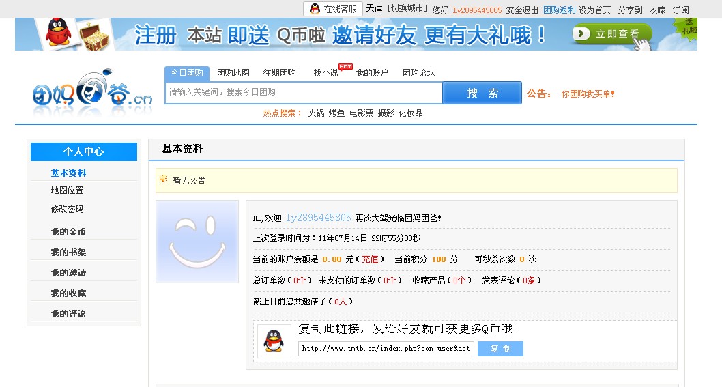
Task: Open total orders count 0个 link
Action: pyautogui.click(x=300, y=280)
